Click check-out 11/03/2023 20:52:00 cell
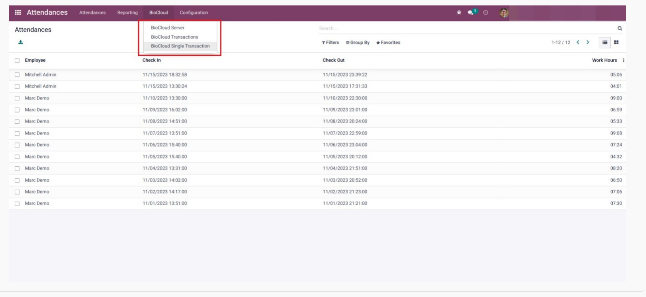The width and height of the screenshot is (646, 297). 345,180
